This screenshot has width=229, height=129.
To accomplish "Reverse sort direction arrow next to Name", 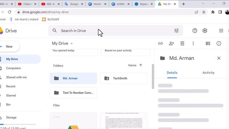I will 141,65.
